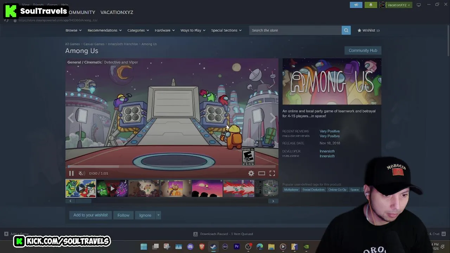Expand the Special Sections menu
450x253 pixels.
226,30
